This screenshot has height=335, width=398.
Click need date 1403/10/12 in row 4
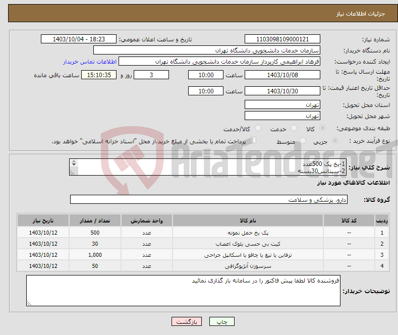click(x=43, y=266)
